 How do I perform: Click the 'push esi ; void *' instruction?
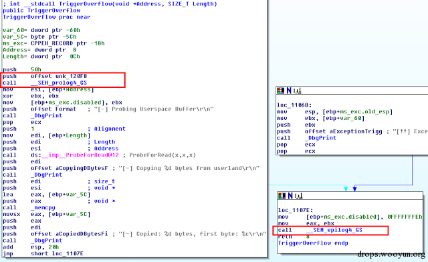[59, 188]
